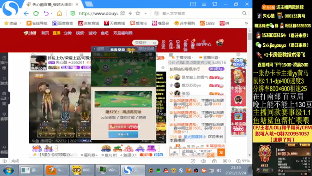This screenshot has width=312, height=176.
Task: Open the user avatar with the 10 badge
Action: 220,43
